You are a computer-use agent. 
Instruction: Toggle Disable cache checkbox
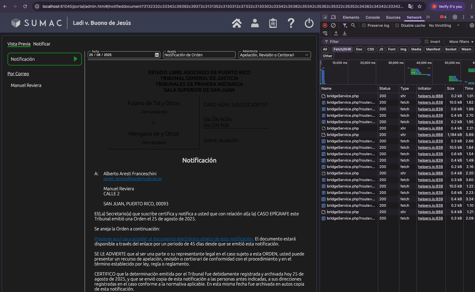click(x=397, y=25)
